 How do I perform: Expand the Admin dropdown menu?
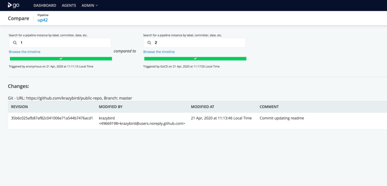pos(90,5)
